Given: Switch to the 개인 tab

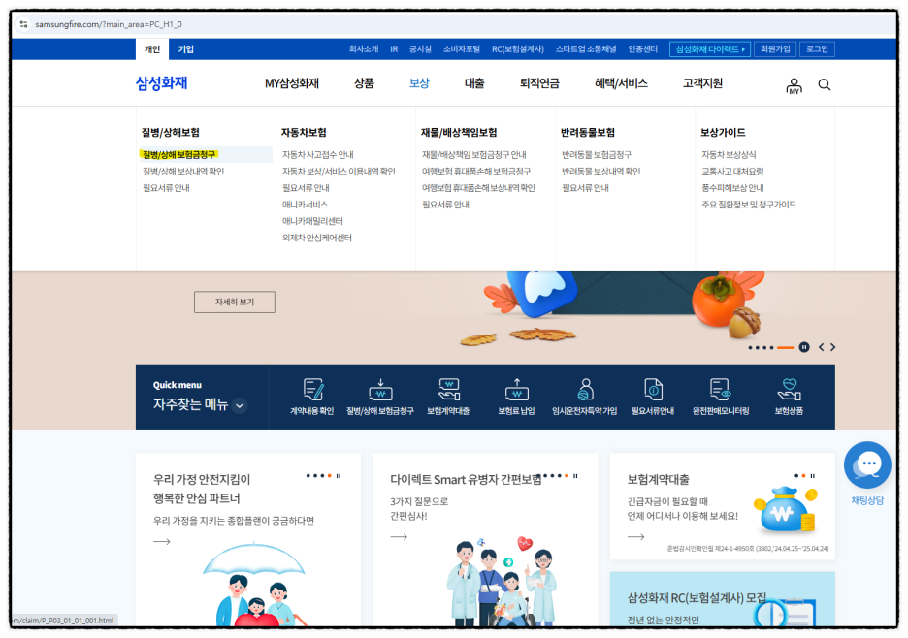Looking at the screenshot, I should [x=152, y=49].
